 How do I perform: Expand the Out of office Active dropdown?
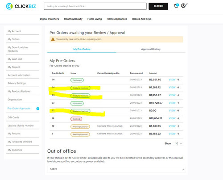tap(116, 169)
